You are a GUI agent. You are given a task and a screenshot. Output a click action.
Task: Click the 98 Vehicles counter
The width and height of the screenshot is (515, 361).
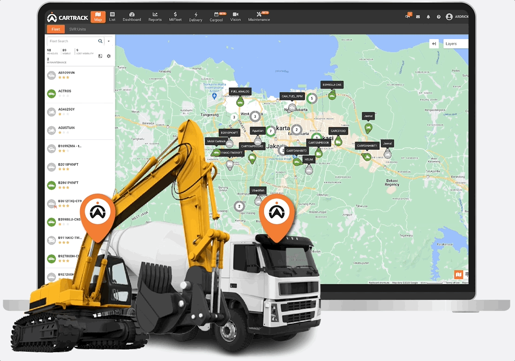click(52, 52)
